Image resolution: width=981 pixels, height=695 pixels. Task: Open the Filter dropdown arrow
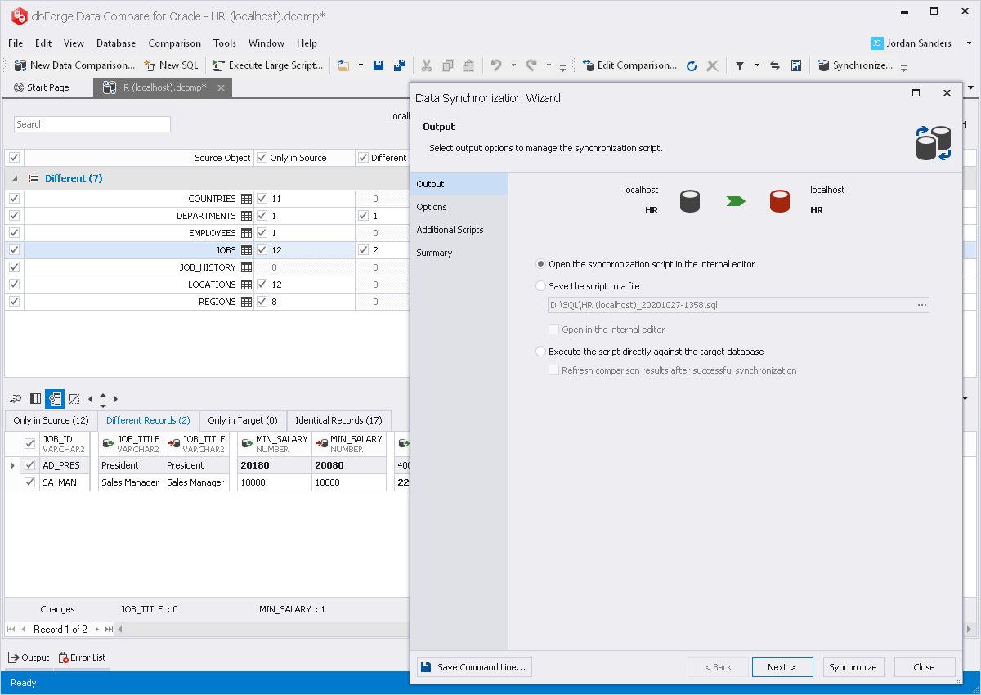pos(757,65)
